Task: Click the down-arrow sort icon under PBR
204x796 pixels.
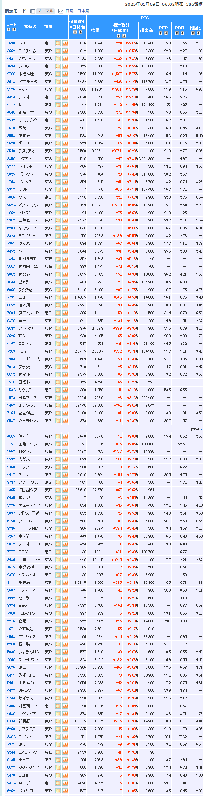Action: coord(182,33)
